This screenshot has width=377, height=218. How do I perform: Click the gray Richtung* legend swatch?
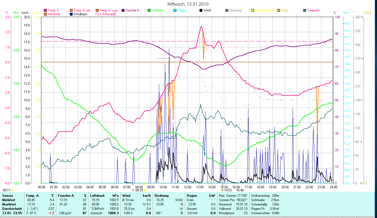[x=227, y=10]
